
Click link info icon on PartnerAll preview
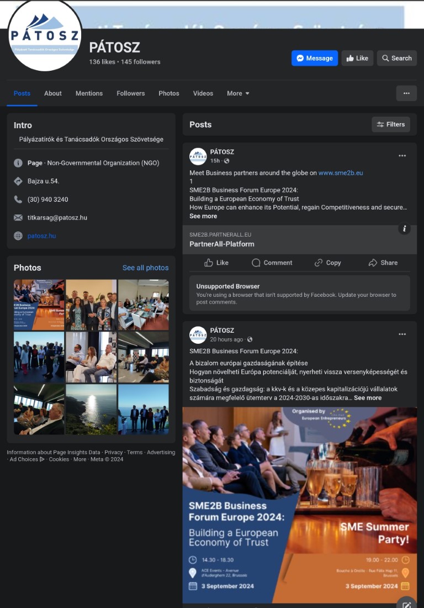pyautogui.click(x=404, y=228)
